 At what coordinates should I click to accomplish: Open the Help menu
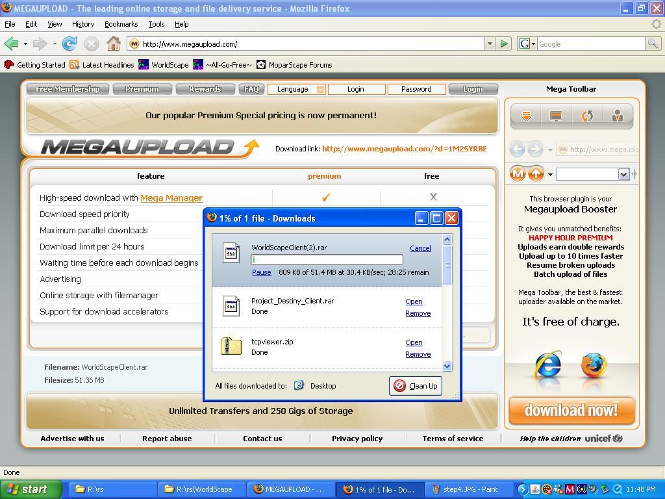tap(182, 24)
